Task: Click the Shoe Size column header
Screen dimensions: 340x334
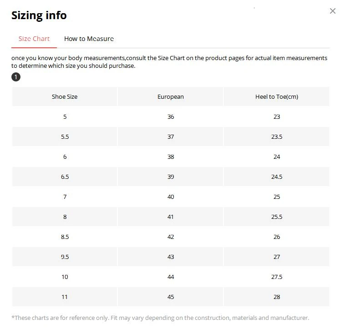Action: point(65,96)
